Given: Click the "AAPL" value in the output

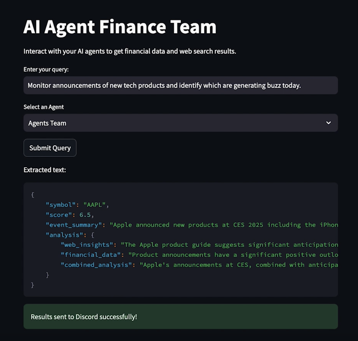Looking at the screenshot, I should tap(94, 205).
